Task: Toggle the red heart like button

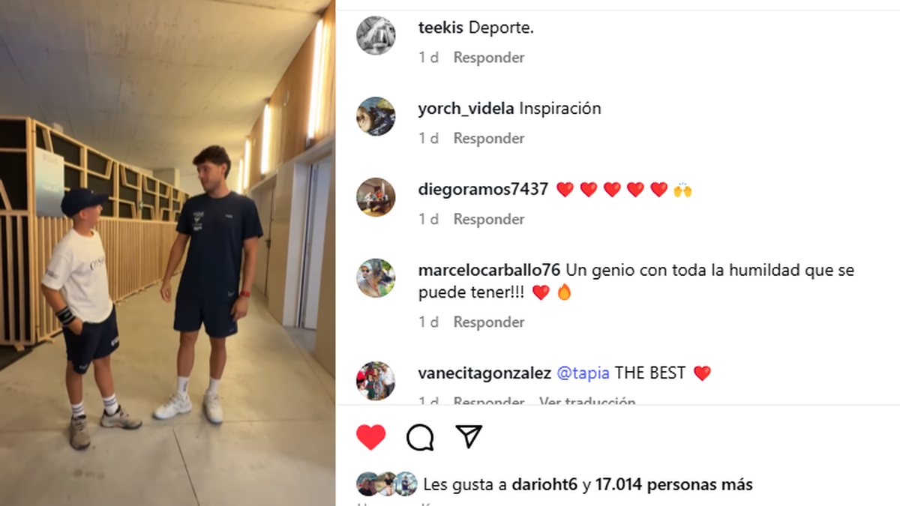Action: 370,437
